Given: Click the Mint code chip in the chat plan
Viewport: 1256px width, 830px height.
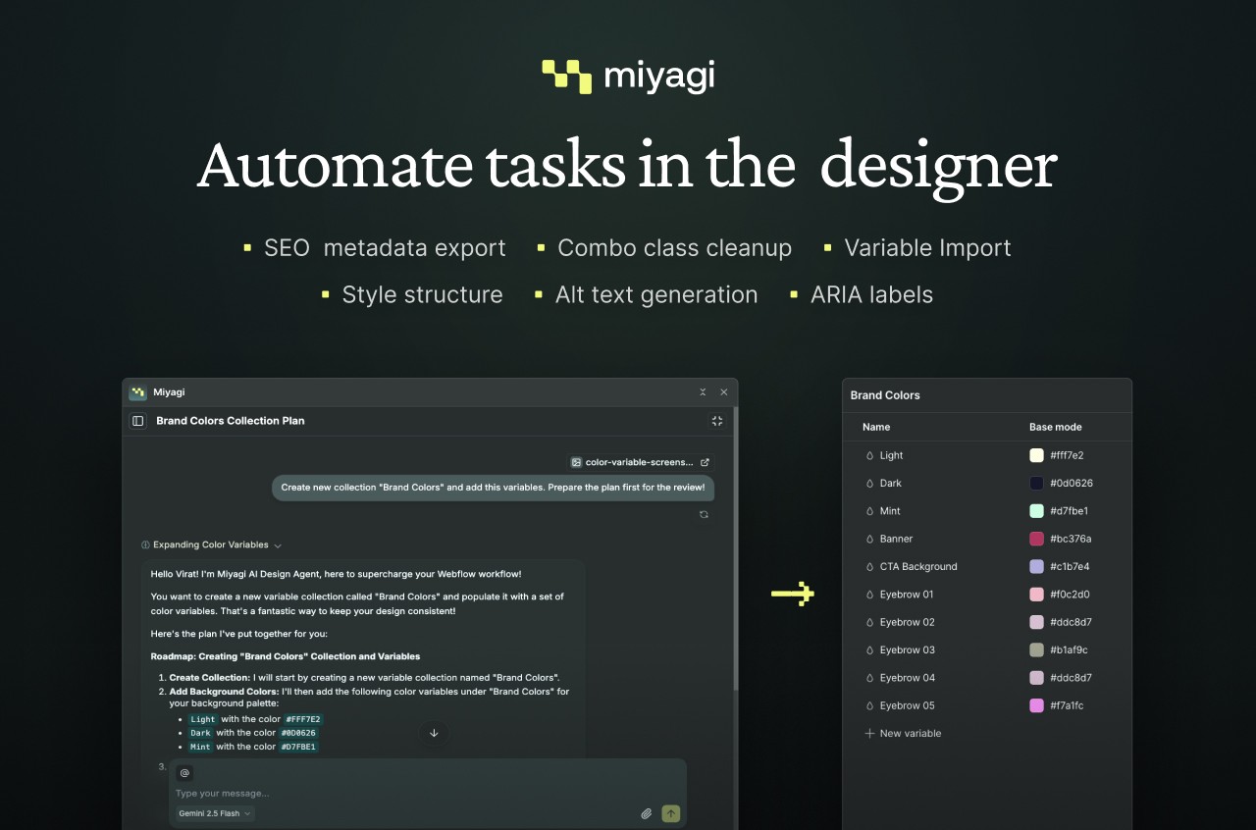Looking at the screenshot, I should [x=201, y=747].
